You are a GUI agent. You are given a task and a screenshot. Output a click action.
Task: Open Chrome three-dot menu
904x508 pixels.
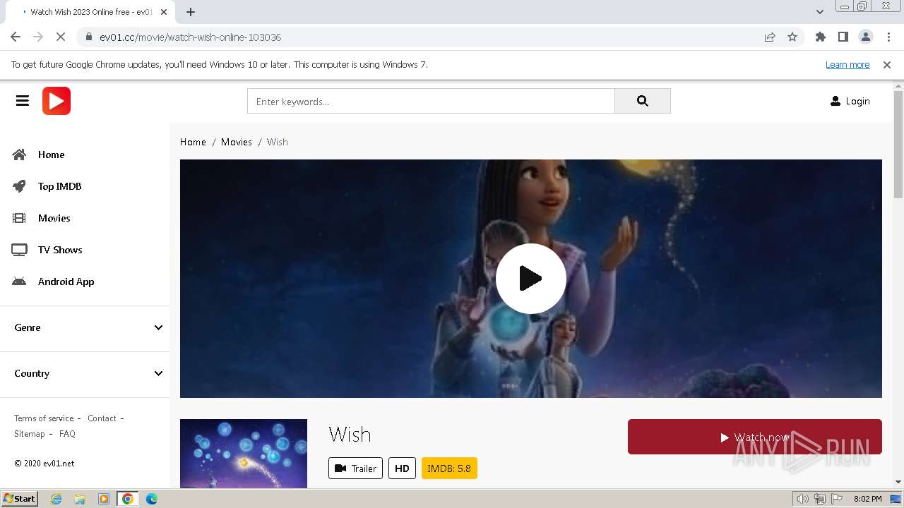(888, 37)
